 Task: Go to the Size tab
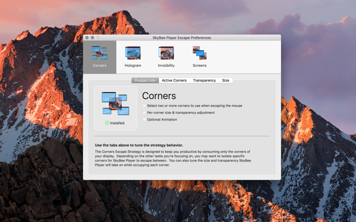click(x=226, y=81)
